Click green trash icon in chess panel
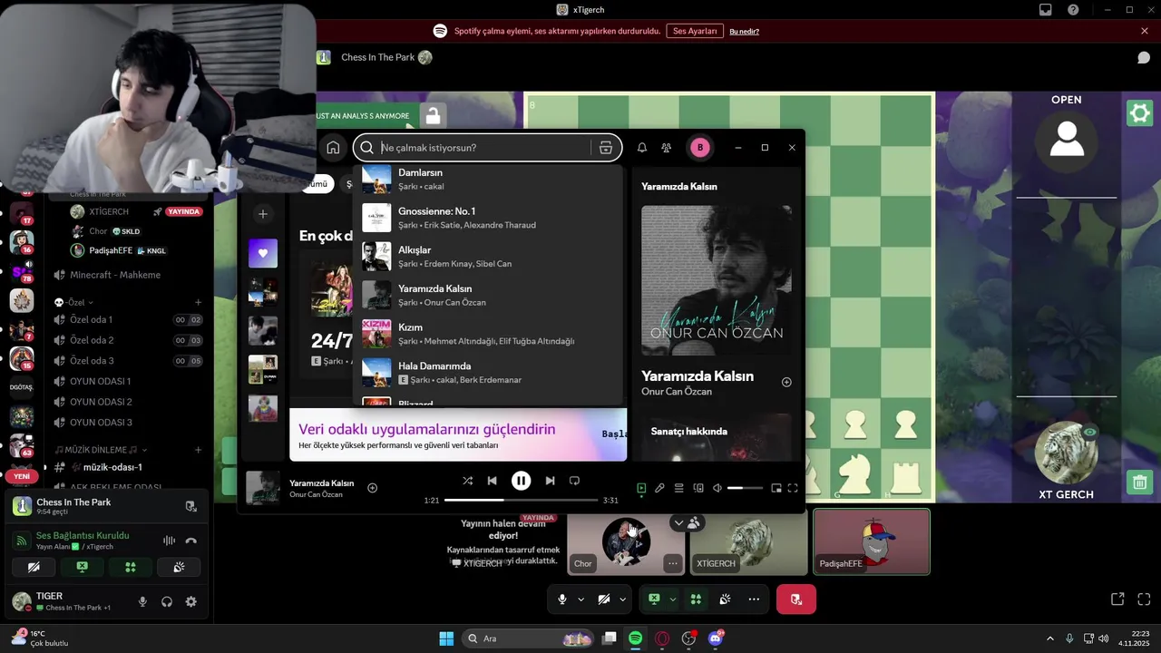The height and width of the screenshot is (653, 1161). 1138,482
